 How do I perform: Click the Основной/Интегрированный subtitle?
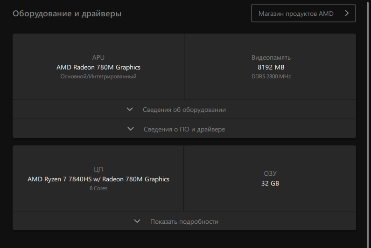coord(98,76)
